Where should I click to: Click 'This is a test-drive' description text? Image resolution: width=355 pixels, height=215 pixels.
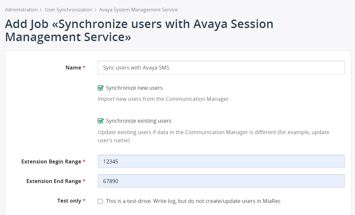click(193, 201)
